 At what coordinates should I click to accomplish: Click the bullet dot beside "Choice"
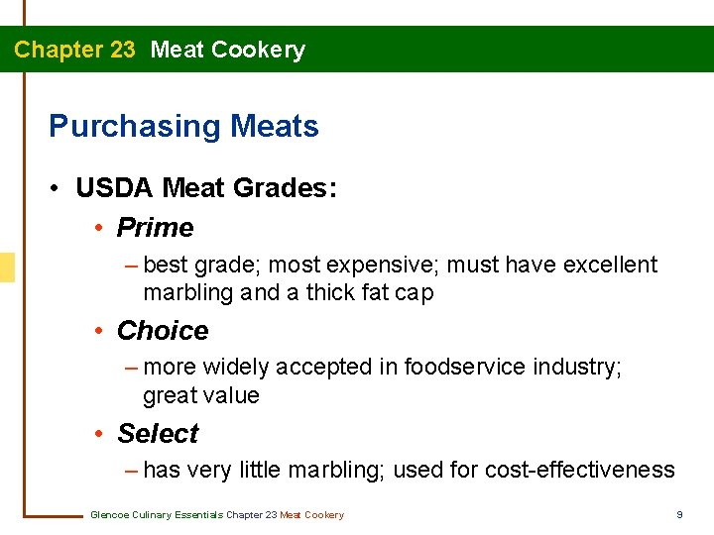(x=100, y=332)
